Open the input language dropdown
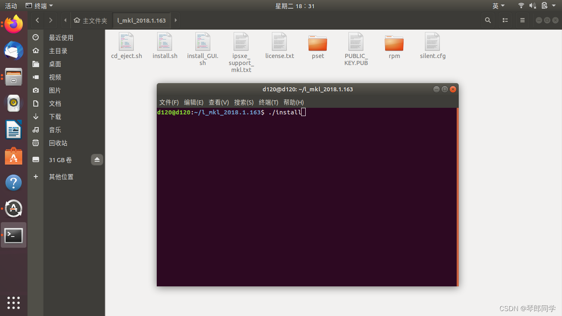The height and width of the screenshot is (316, 562). (x=498, y=6)
